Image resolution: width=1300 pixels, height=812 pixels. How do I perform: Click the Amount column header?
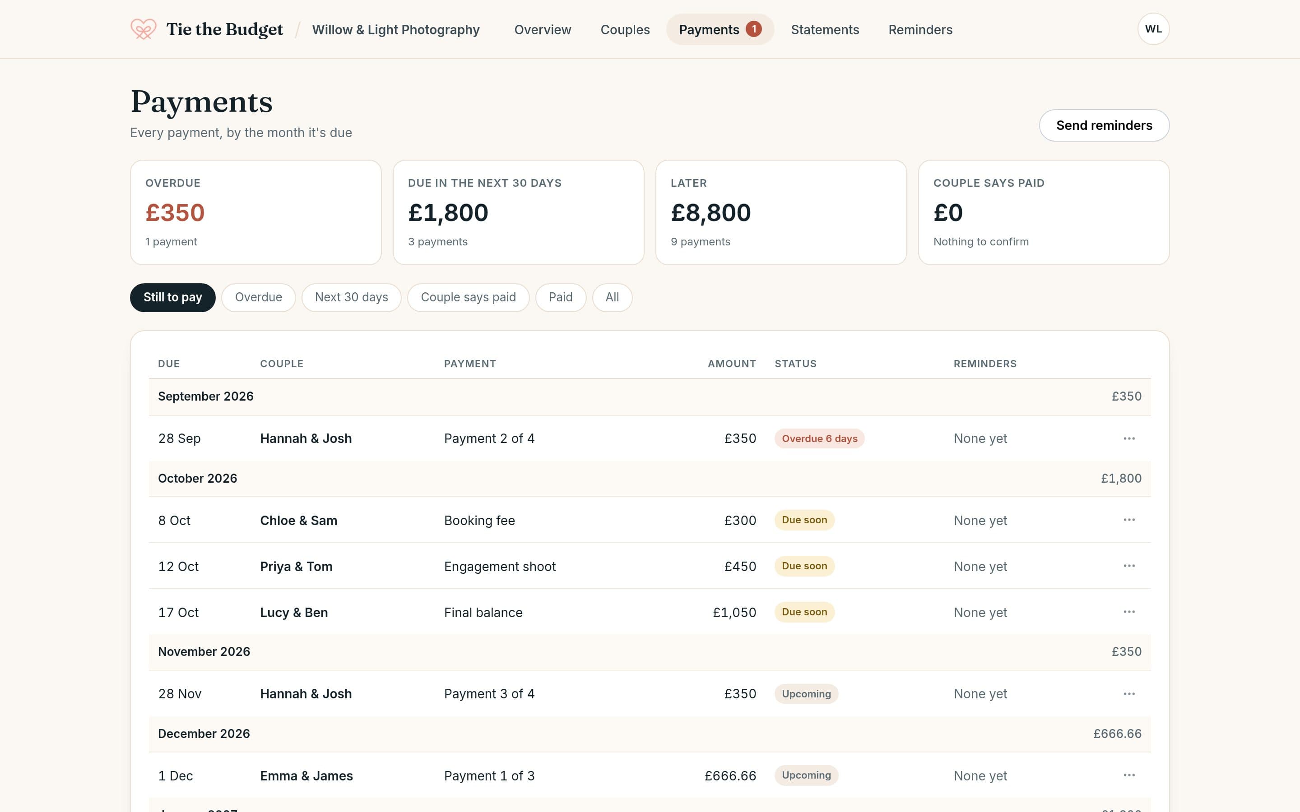(732, 364)
